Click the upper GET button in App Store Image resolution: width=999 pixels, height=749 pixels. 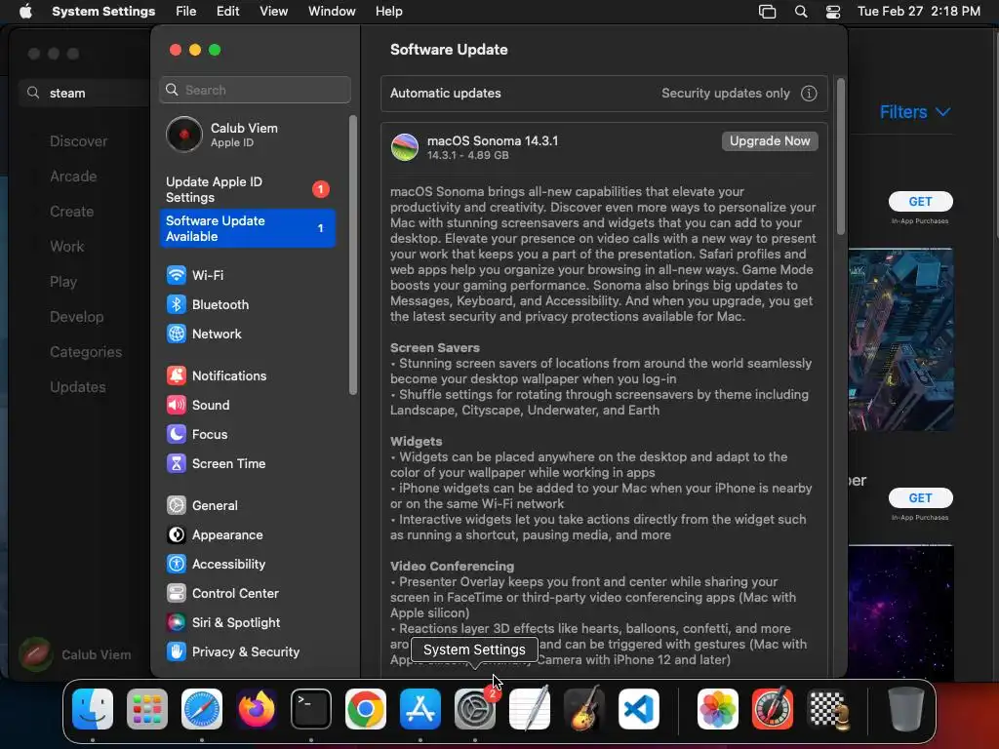coord(920,201)
